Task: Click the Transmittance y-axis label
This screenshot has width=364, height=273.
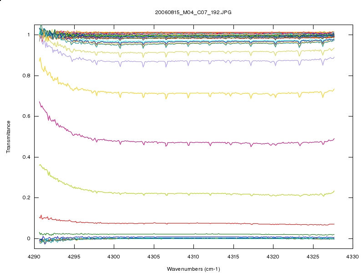Action: (8, 137)
